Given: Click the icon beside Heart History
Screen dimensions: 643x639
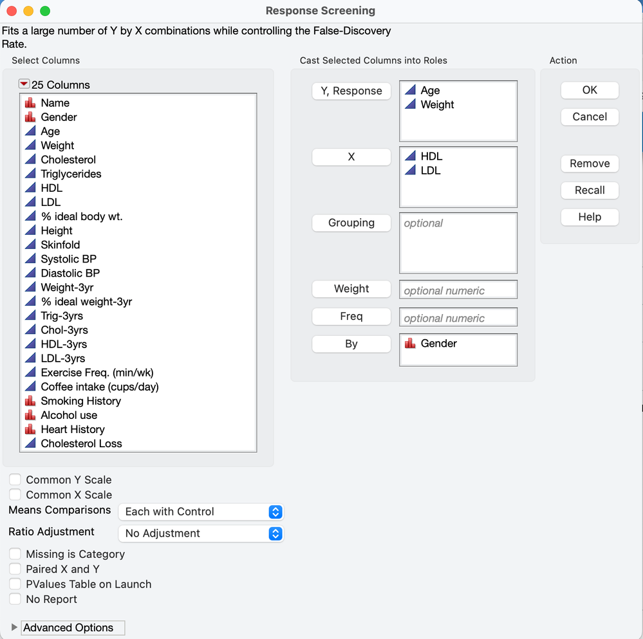Looking at the screenshot, I should 30,429.
